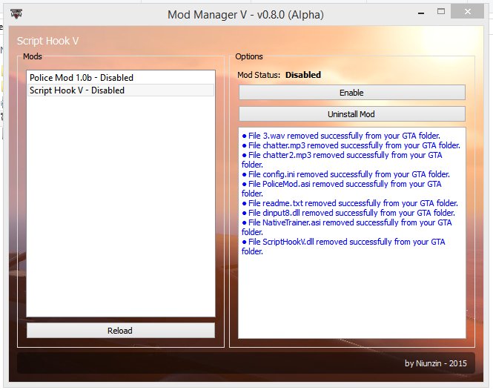Viewport: 493px width, 390px height.
Task: Click the log line about PoliceMod.asi removed
Action: point(342,189)
